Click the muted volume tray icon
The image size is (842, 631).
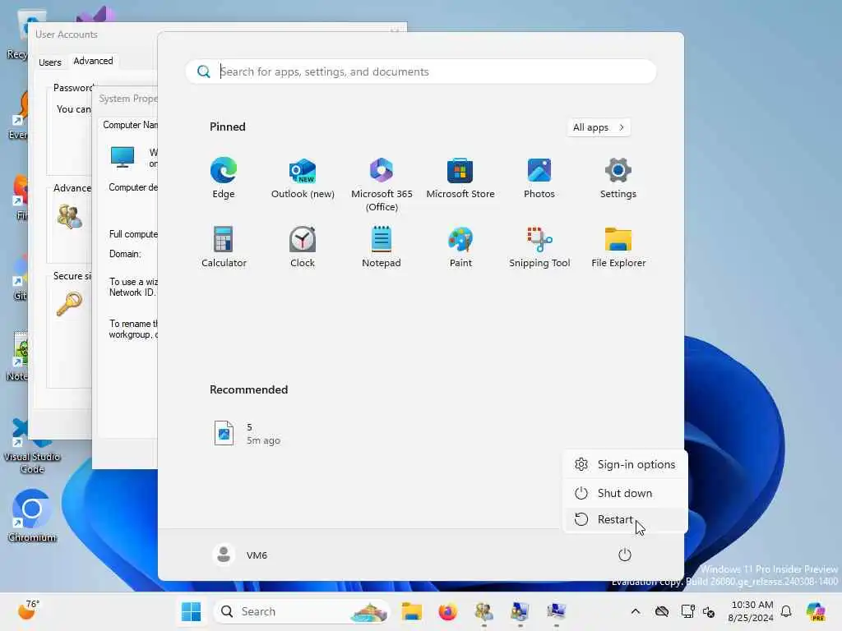tap(709, 611)
